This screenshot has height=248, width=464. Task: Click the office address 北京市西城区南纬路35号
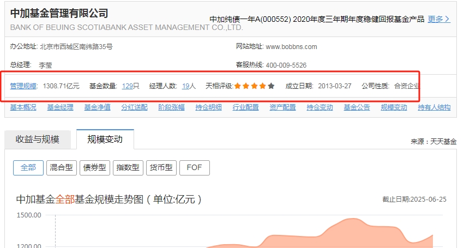pos(76,47)
